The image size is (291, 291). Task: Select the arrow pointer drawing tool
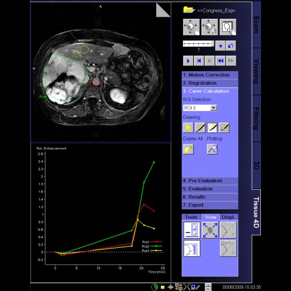coord(188,128)
